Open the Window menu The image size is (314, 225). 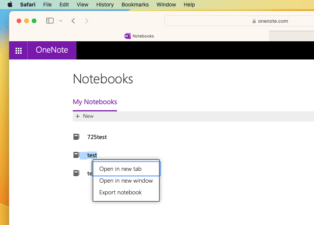(x=166, y=5)
